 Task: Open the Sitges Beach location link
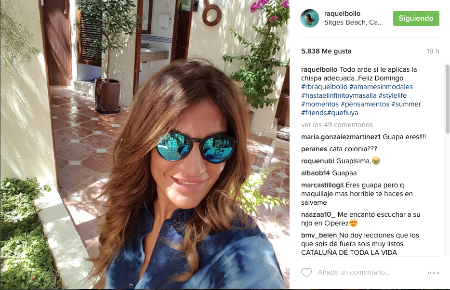coord(353,22)
